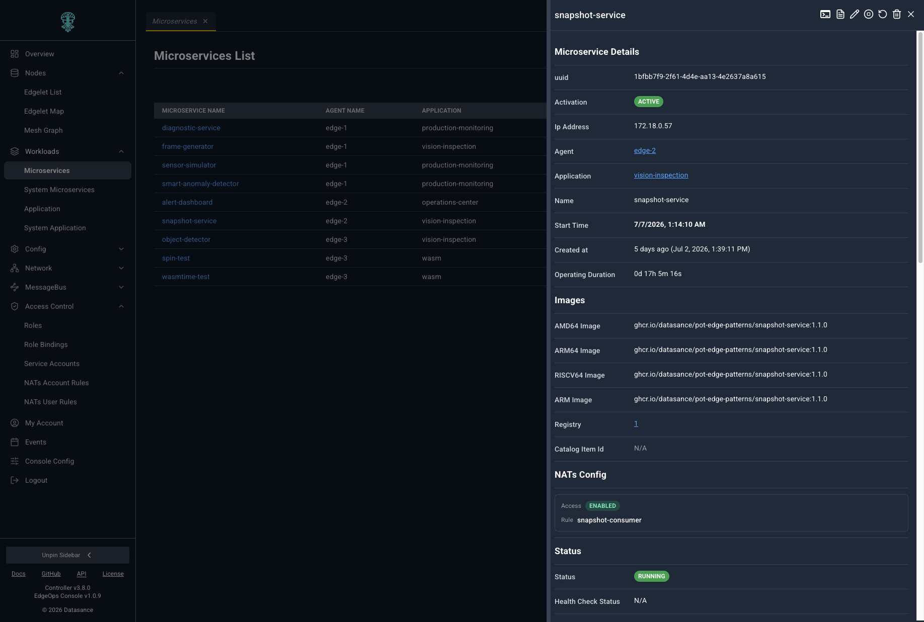The height and width of the screenshot is (622, 924).
Task: Click the MessageBus icon
Action: coord(15,287)
